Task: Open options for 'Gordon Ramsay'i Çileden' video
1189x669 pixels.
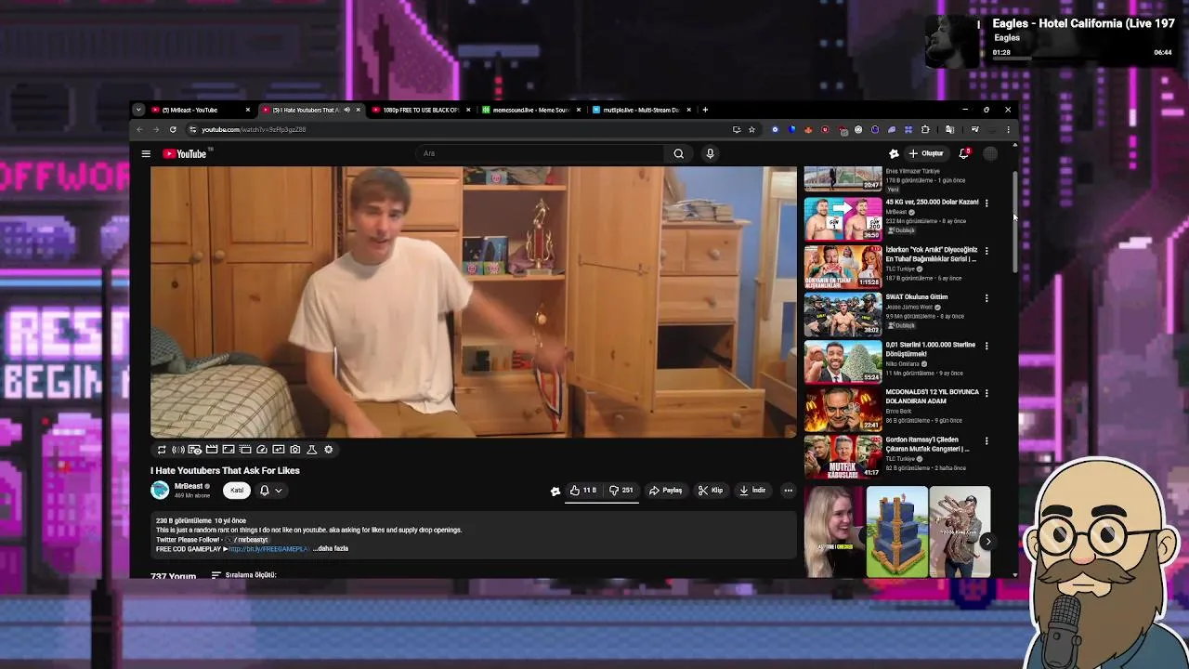Action: click(x=986, y=440)
